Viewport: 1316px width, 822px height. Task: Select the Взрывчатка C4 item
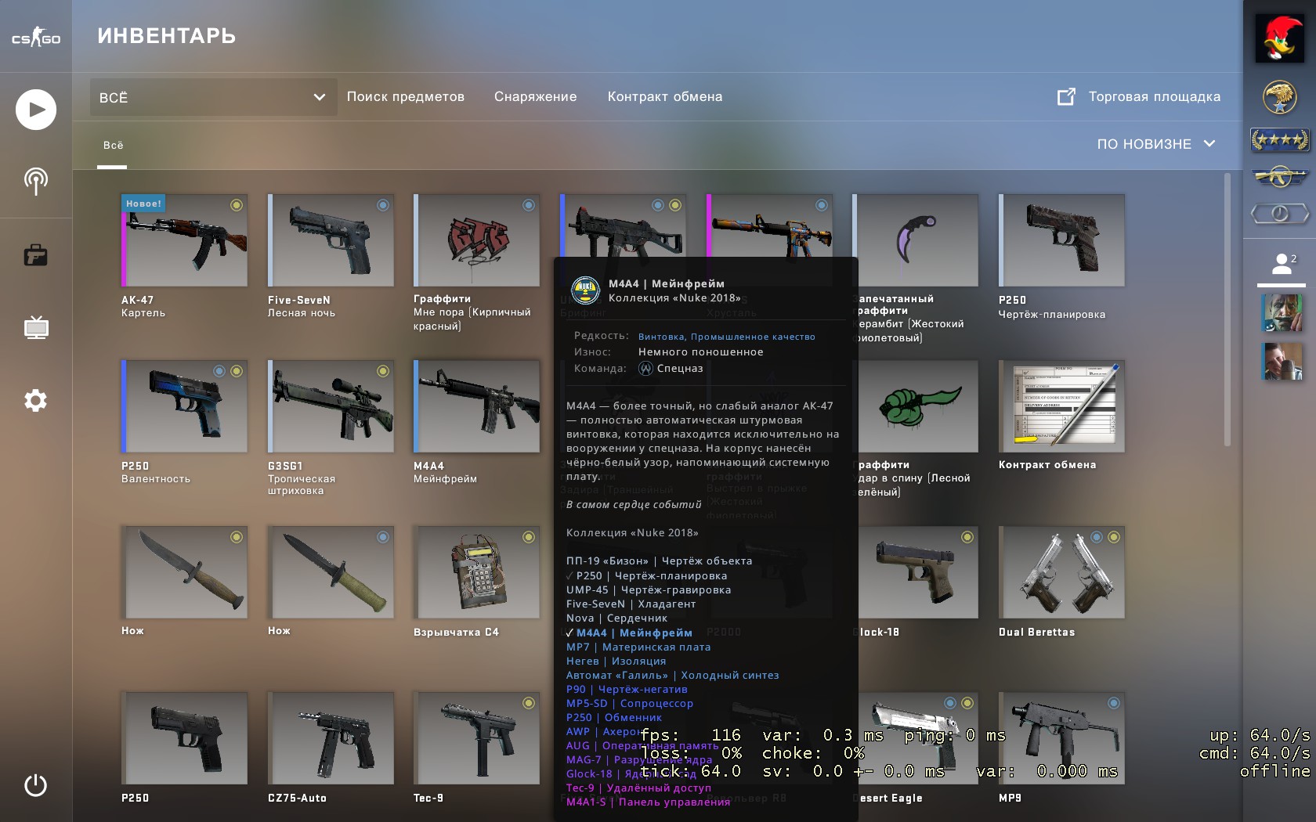(x=476, y=572)
